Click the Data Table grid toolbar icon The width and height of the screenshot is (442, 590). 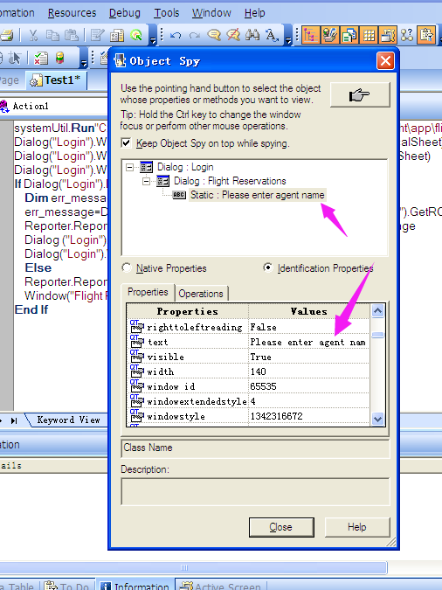(x=369, y=35)
